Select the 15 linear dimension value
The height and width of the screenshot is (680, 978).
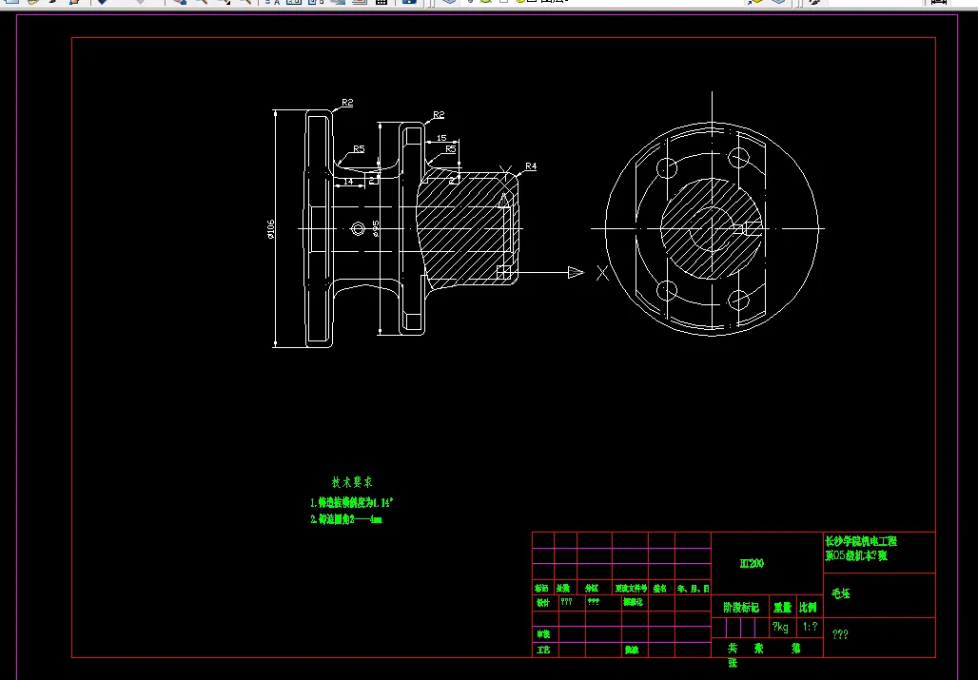coord(441,138)
